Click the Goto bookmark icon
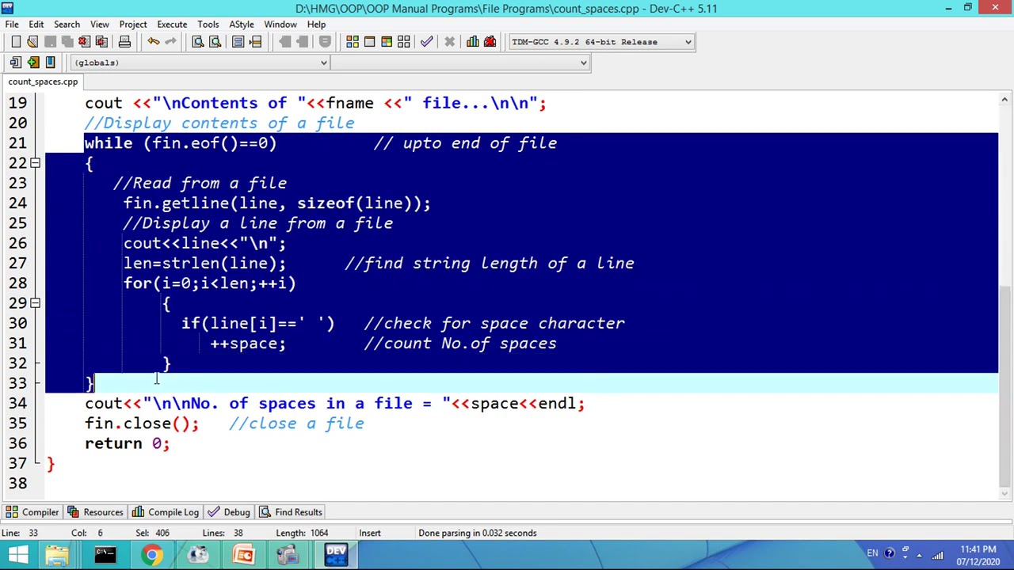Viewport: 1014px width, 570px height. [50, 63]
